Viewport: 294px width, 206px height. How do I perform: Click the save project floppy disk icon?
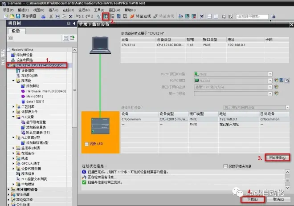coord(18,16)
